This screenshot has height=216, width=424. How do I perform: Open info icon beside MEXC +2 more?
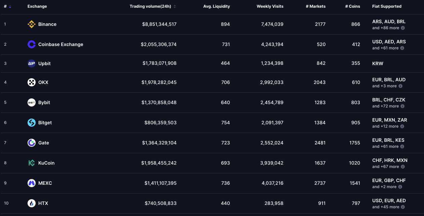coord(400,187)
